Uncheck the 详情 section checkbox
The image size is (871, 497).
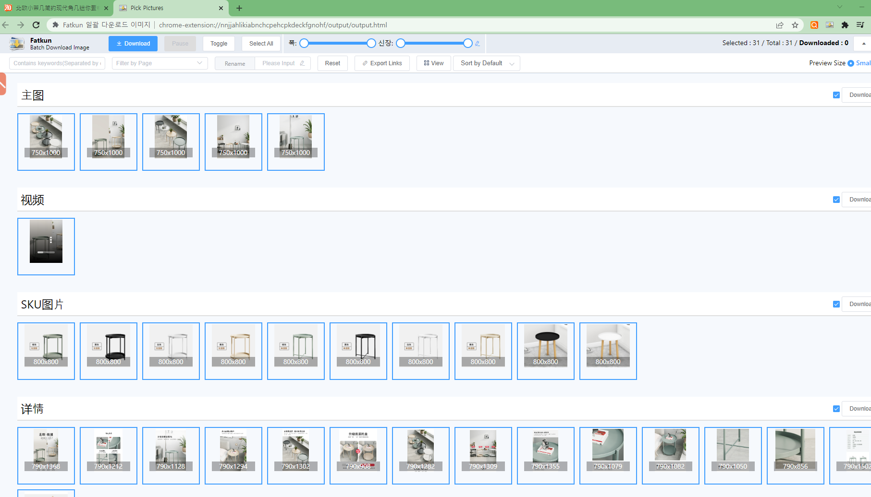[836, 409]
